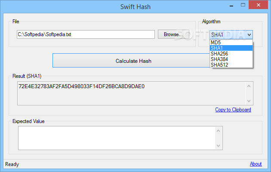
Task: Click the Result (SHA1) group label
Action: [x=27, y=76]
